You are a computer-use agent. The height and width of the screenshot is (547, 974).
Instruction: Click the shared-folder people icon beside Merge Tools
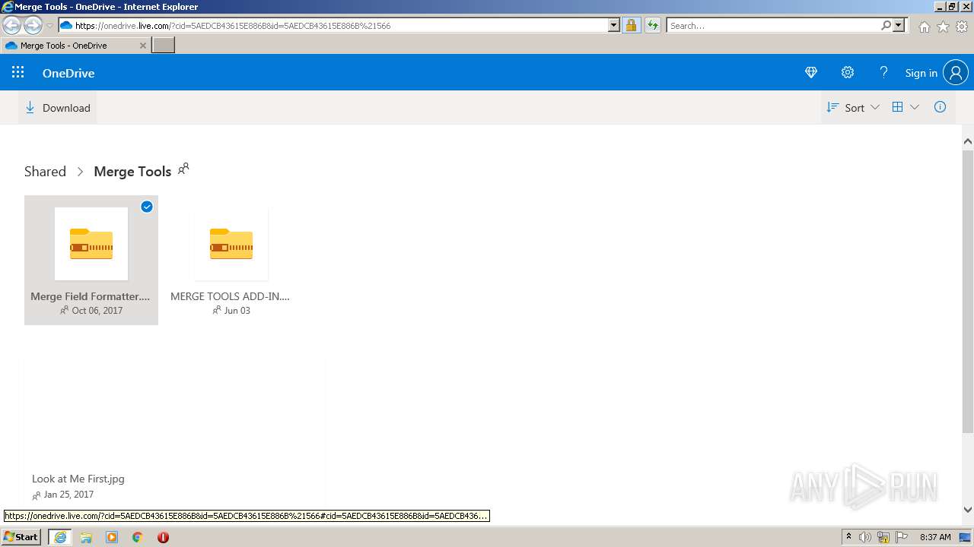coord(183,169)
